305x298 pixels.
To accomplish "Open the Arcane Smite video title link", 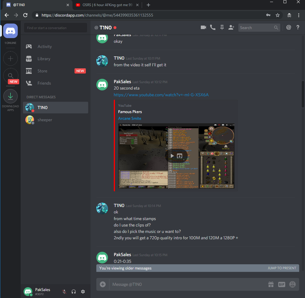I will click(x=130, y=118).
